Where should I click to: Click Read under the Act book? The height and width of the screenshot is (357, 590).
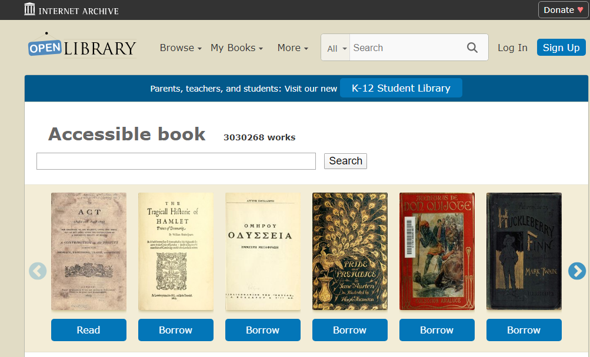[x=88, y=330]
